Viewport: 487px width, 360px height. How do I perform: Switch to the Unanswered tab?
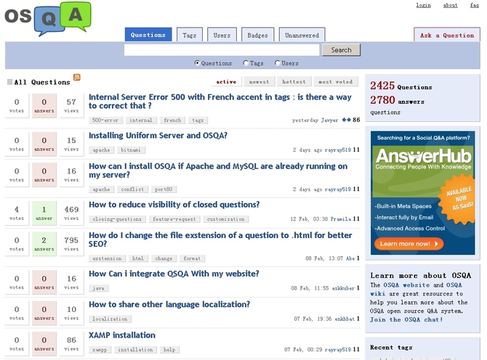pos(302,35)
